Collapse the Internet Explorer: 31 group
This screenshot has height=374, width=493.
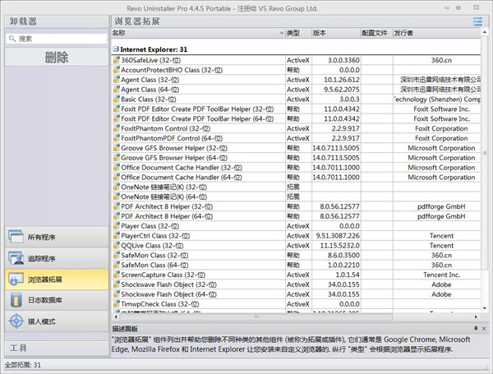click(x=115, y=49)
